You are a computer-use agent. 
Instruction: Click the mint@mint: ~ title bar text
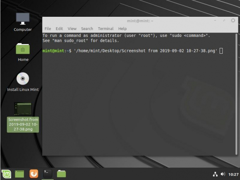tap(140, 21)
